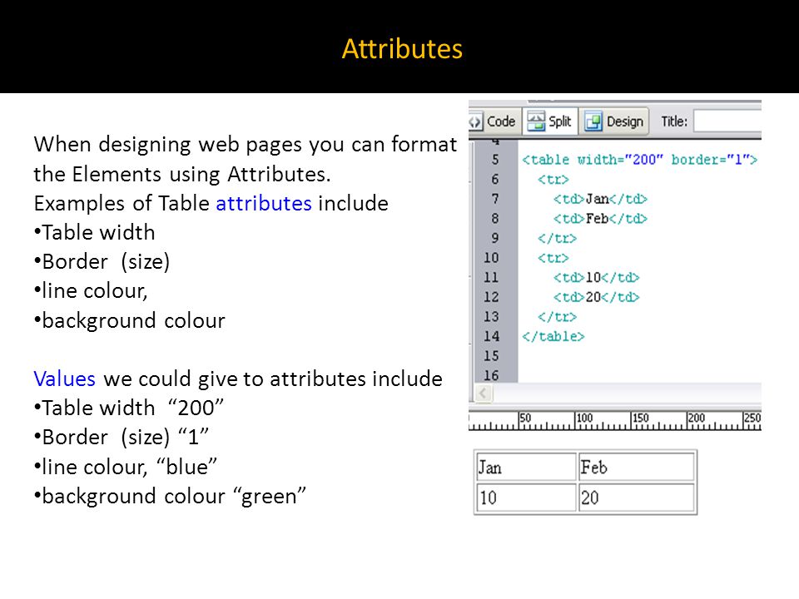Viewport: 799px width, 599px height.
Task: Click bullet 'Border (size)' under Examples
Action: pos(102,262)
